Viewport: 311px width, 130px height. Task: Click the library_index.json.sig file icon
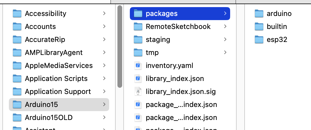(138, 92)
